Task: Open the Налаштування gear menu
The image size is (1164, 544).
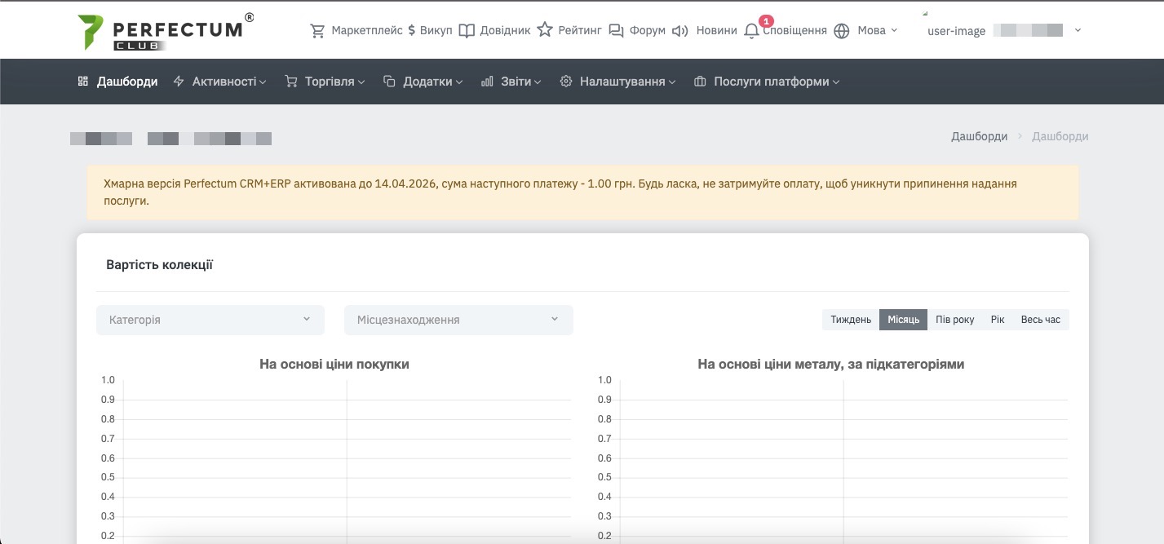Action: pyautogui.click(x=617, y=82)
